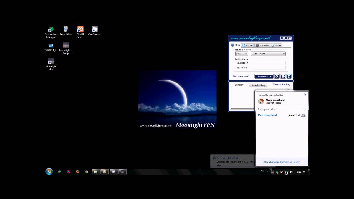Image resolution: width=354 pixels, height=199 pixels.
Task: Select Maxis Broadband connection entry
Action: (x=282, y=115)
